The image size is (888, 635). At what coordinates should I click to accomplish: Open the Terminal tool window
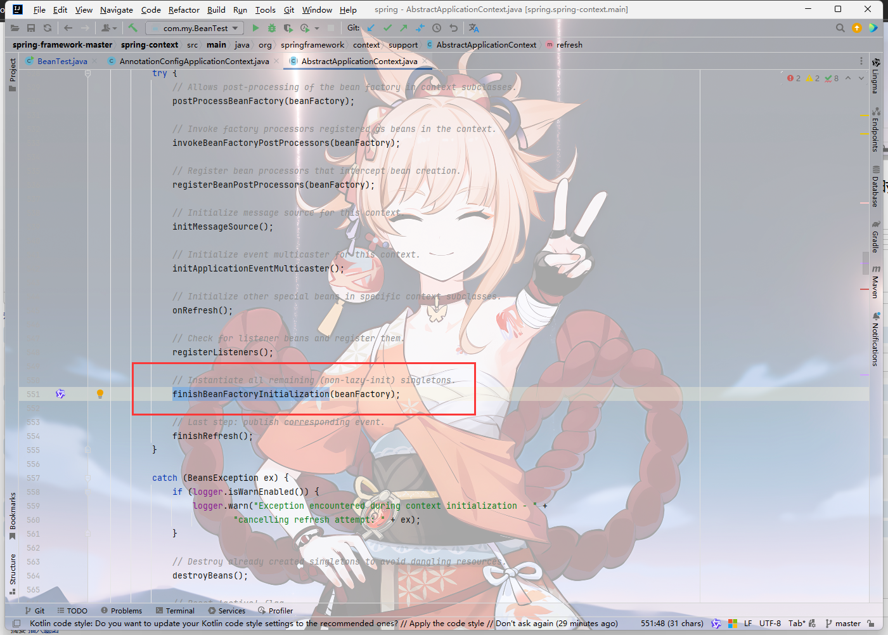pos(175,611)
